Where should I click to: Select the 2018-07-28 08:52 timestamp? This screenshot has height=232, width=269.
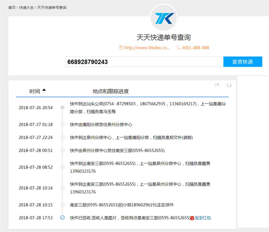pyautogui.click(x=36, y=167)
